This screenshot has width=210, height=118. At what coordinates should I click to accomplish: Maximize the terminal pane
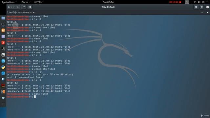tap(202, 12)
